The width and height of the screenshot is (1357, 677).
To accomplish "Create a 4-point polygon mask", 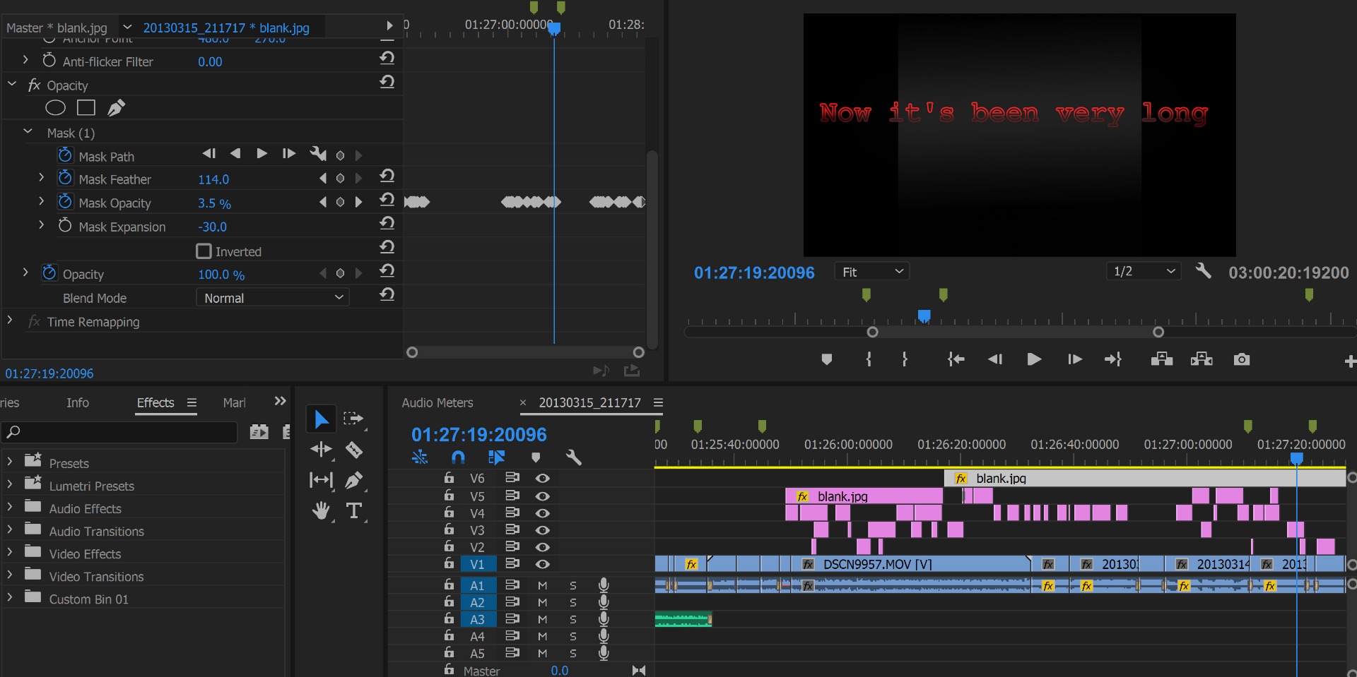I will (x=86, y=108).
